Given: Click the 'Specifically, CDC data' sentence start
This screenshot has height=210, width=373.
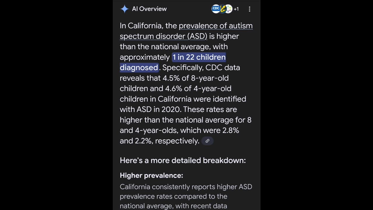Looking at the screenshot, I should point(201,68).
